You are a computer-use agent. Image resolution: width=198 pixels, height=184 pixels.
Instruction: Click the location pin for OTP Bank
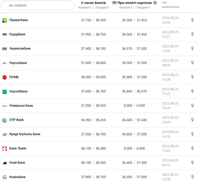(192, 120)
